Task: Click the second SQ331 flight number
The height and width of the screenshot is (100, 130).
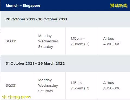Action: pyautogui.click(x=11, y=86)
